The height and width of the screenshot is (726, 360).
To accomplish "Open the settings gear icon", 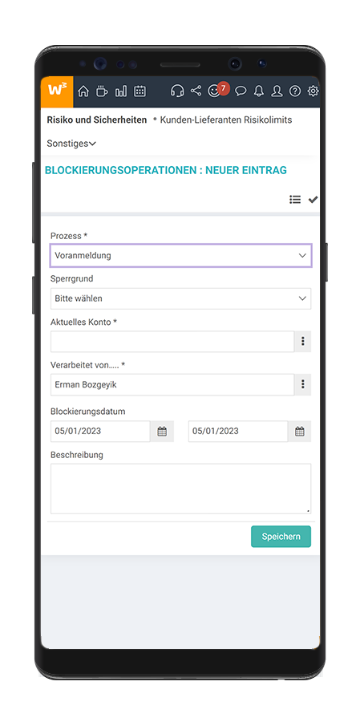I will point(313,91).
